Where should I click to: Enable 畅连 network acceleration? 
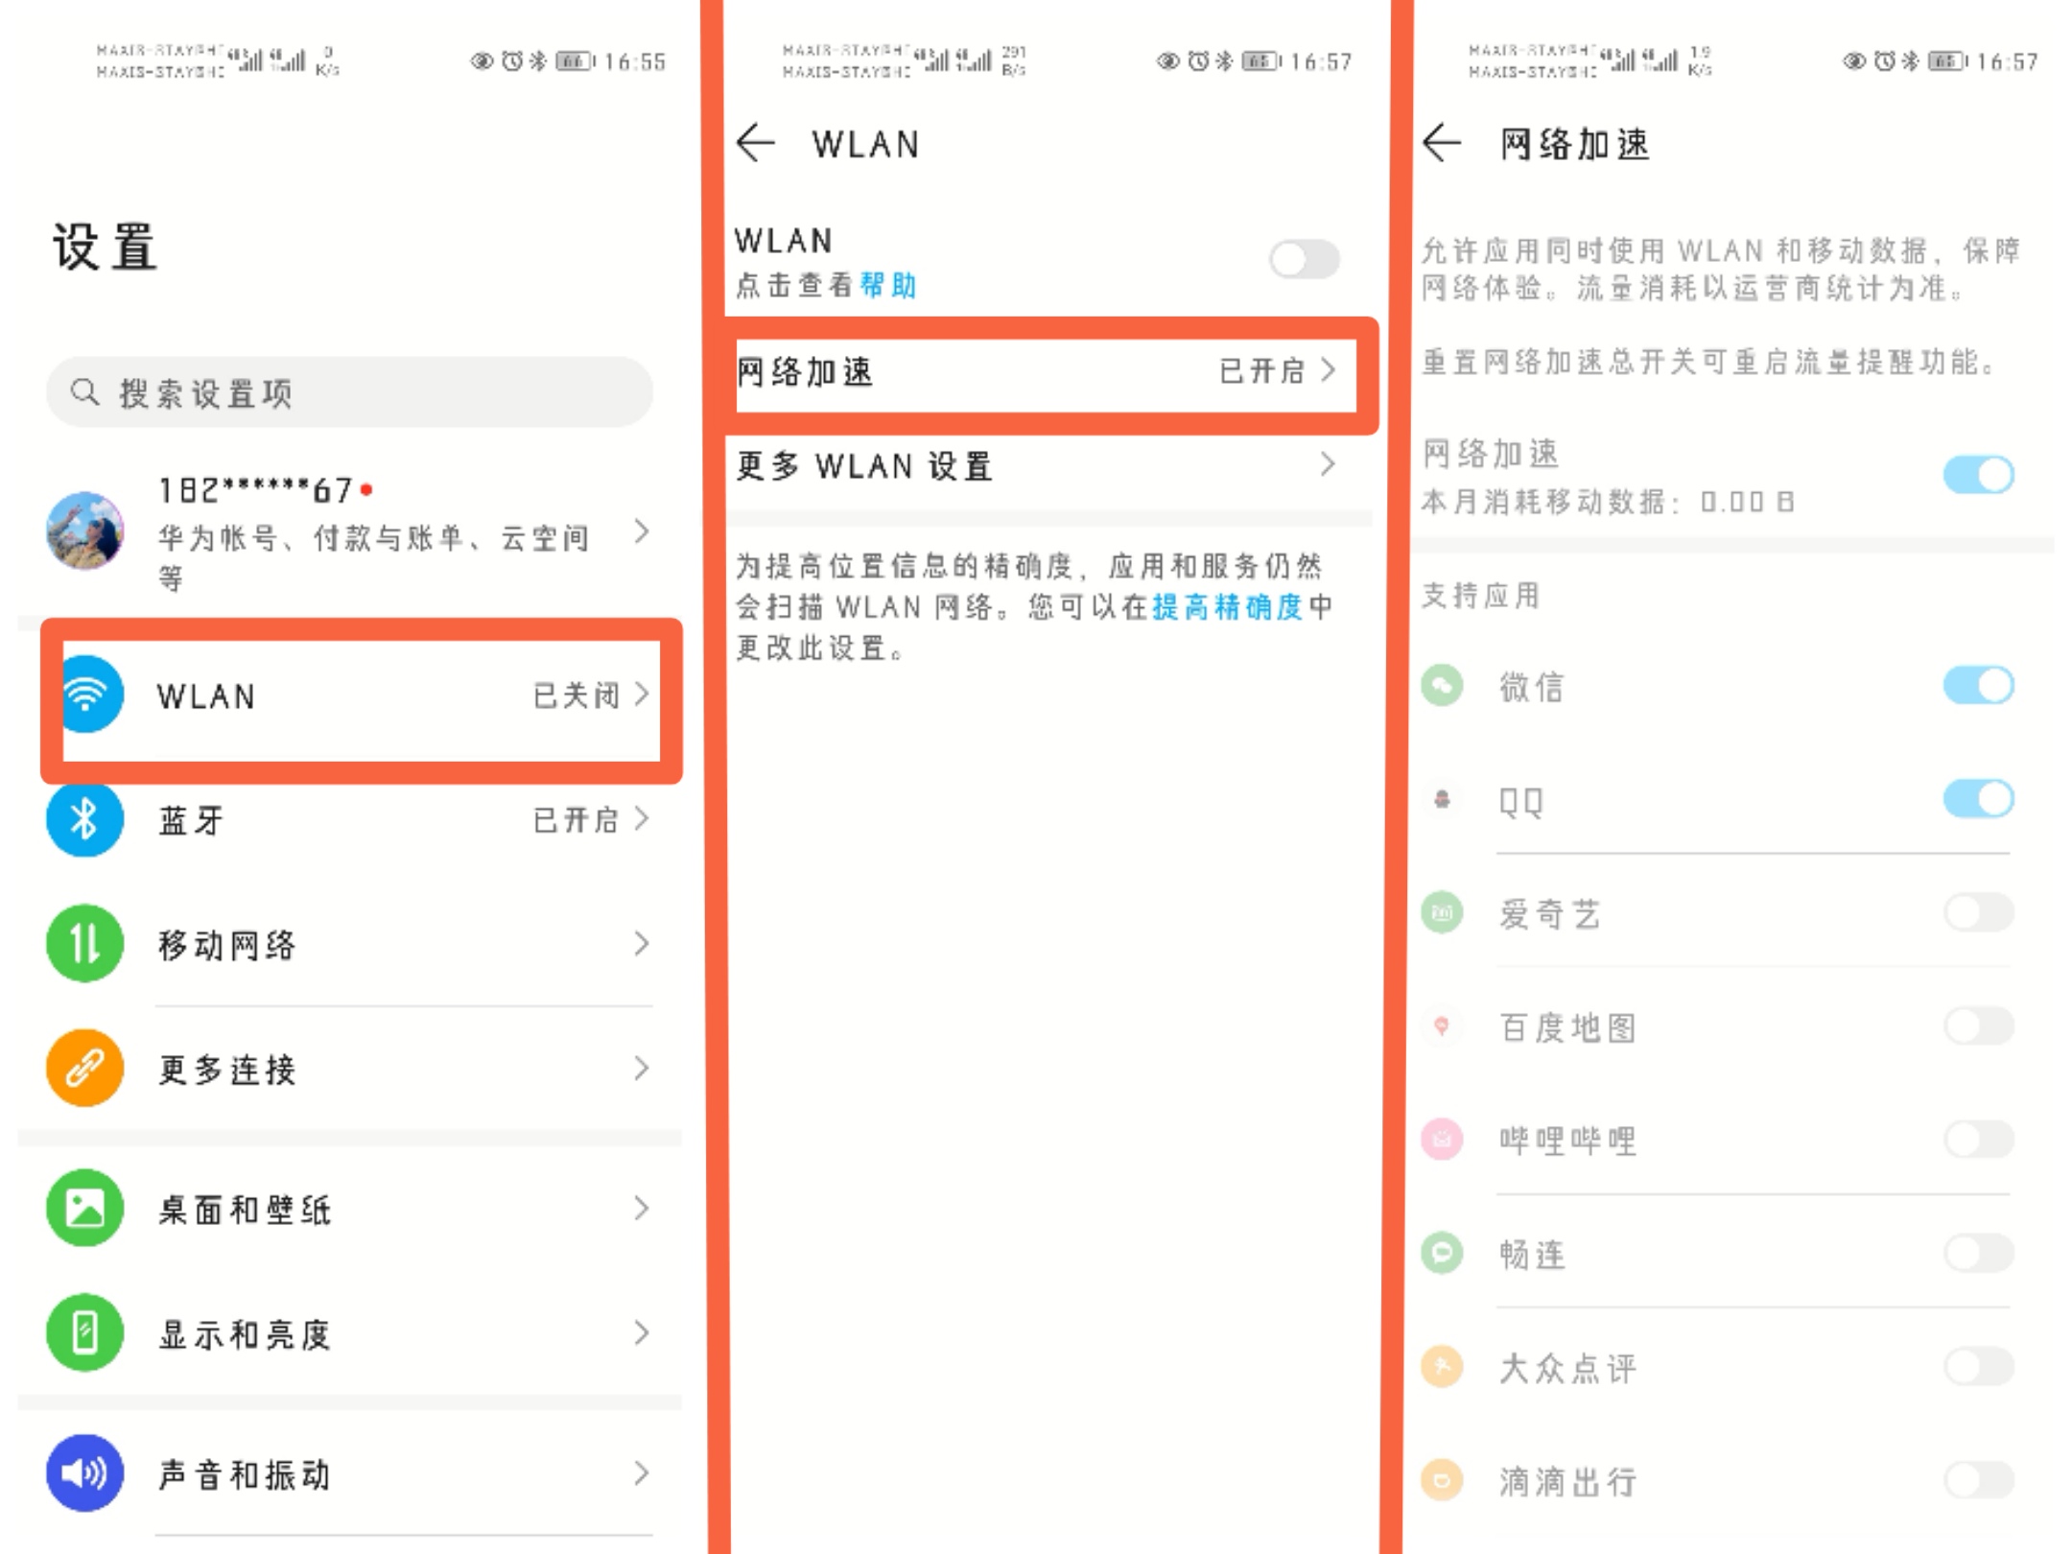[x=1978, y=1253]
